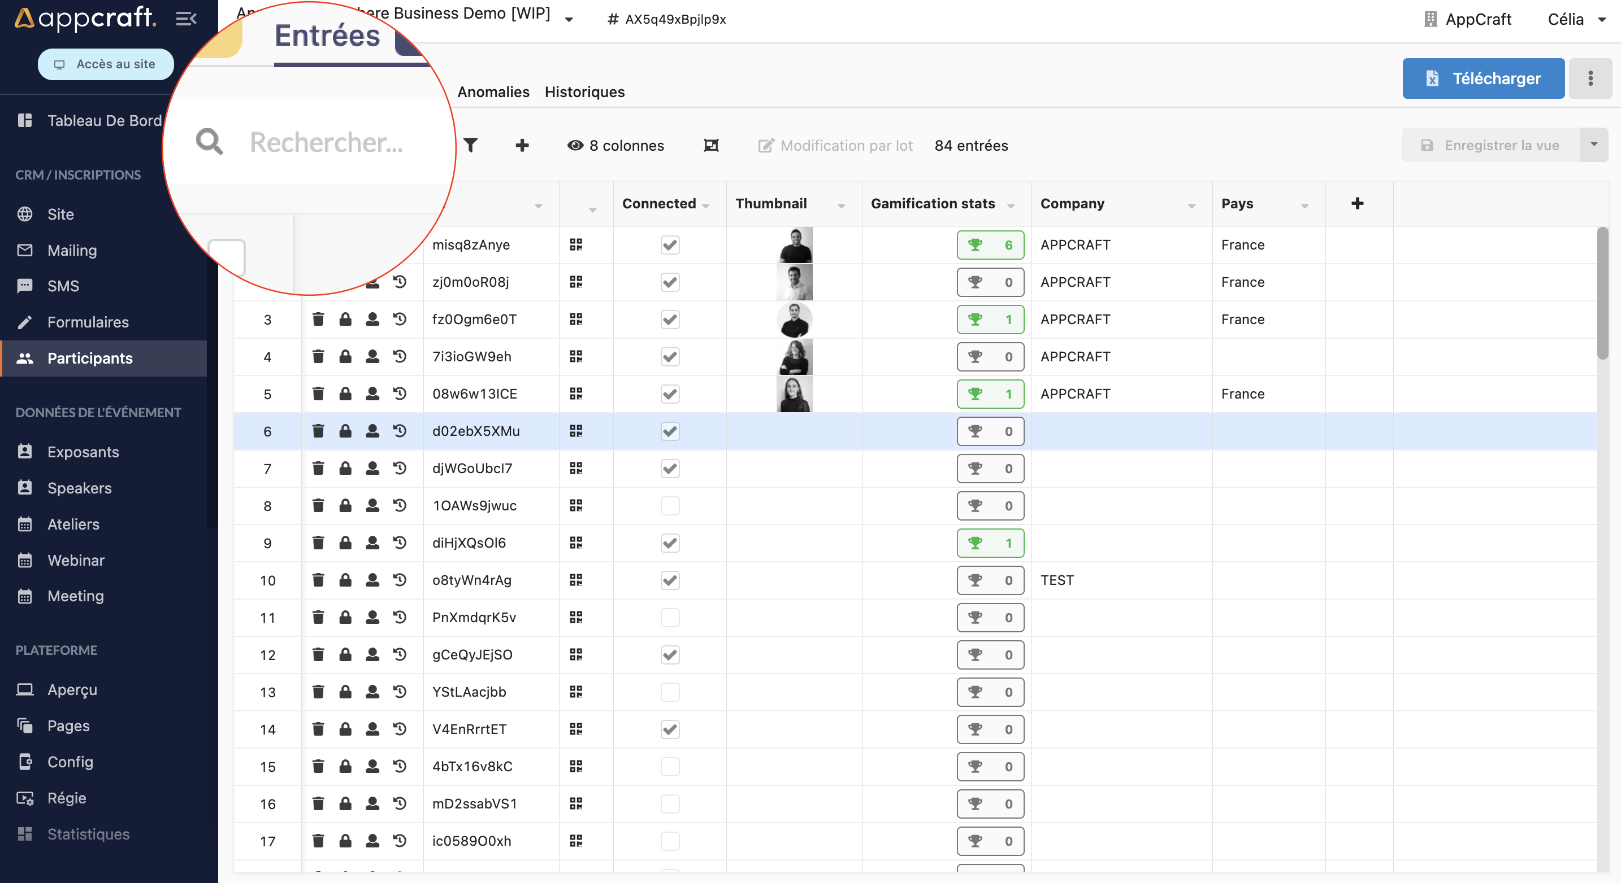Click Accès au site button

106,64
